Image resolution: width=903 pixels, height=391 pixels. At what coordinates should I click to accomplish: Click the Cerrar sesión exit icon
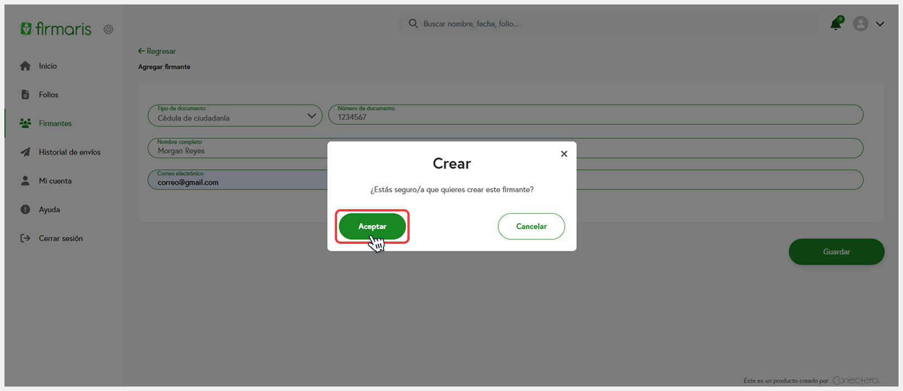(25, 238)
